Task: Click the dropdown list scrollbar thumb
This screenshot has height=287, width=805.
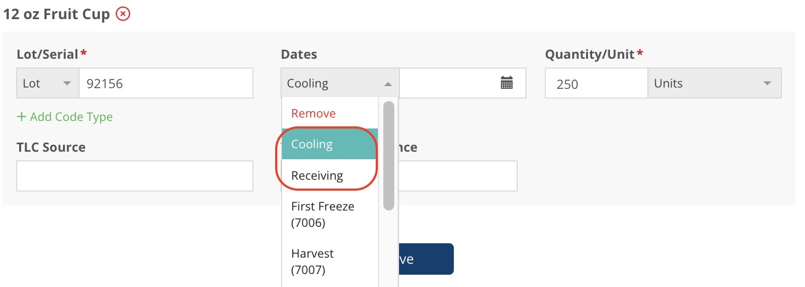Action: pos(388,156)
